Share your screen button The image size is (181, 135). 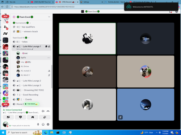[20, 117]
